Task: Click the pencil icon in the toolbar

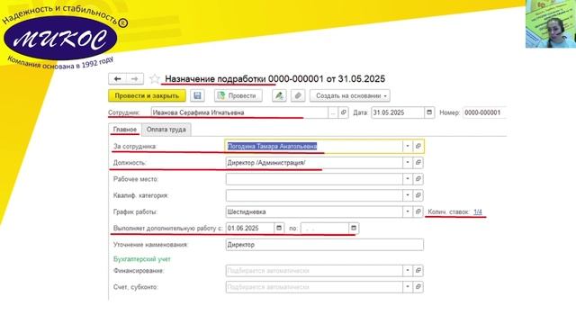Action: coord(279,96)
